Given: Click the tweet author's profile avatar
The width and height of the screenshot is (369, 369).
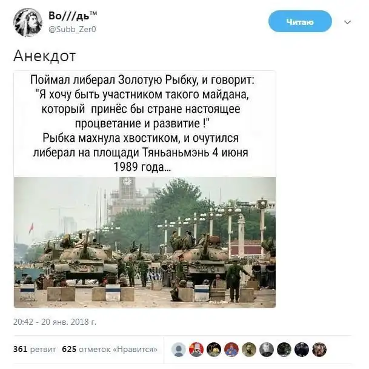Looking at the screenshot, I should click(28, 22).
